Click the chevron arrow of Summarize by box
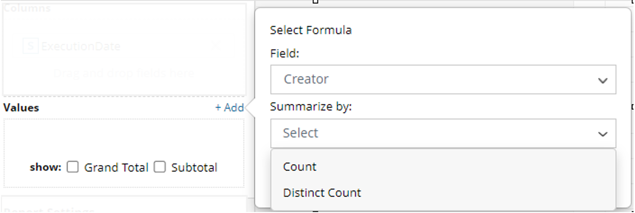This screenshot has width=635, height=213. 602,134
